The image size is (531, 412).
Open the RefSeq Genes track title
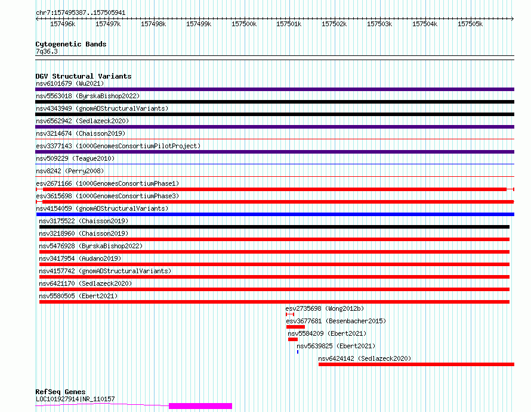60,392
